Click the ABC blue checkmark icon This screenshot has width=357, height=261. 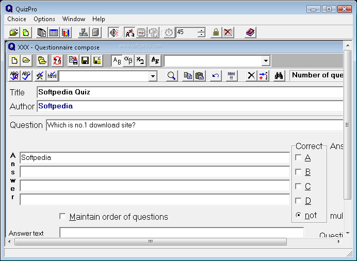(x=26, y=75)
